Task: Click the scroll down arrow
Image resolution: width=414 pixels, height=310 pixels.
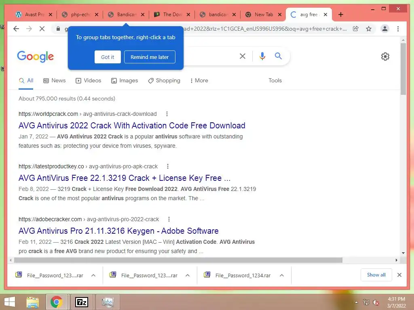Action: (x=403, y=253)
